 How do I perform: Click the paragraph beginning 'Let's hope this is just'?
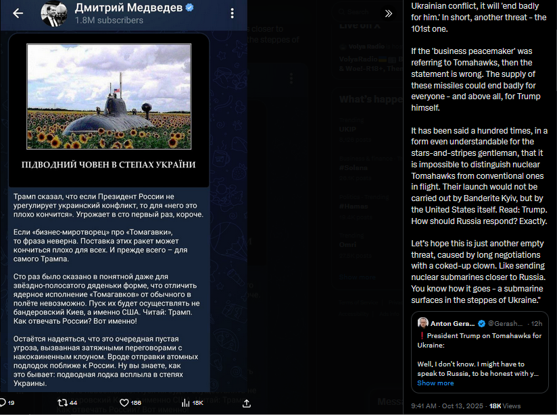tap(478, 272)
